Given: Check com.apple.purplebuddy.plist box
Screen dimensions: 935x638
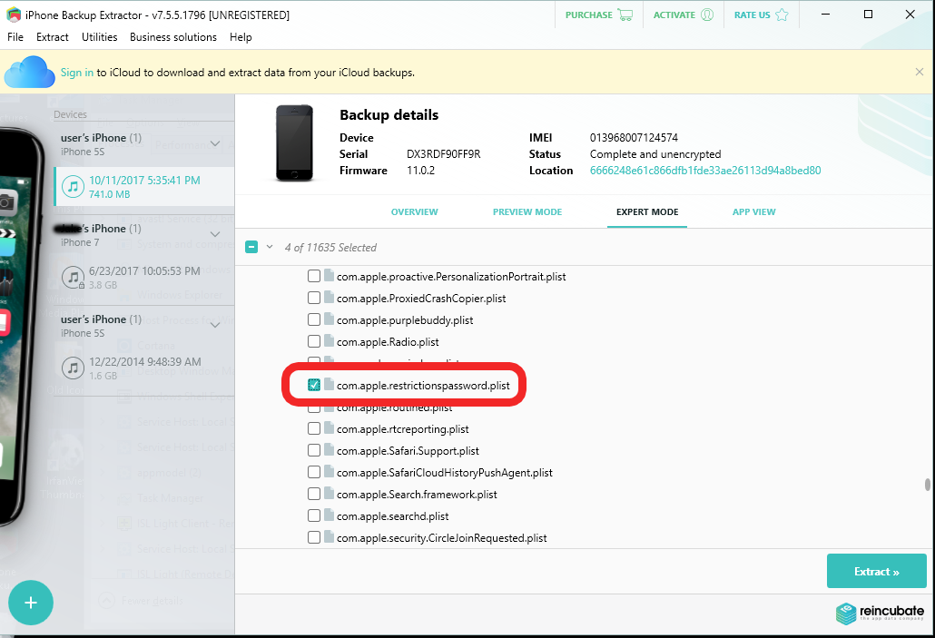Looking at the screenshot, I should pos(314,319).
